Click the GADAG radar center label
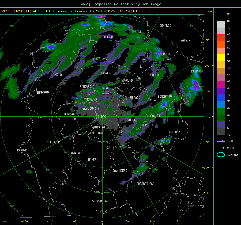The width and height of the screenshot is (241, 225). [102, 117]
